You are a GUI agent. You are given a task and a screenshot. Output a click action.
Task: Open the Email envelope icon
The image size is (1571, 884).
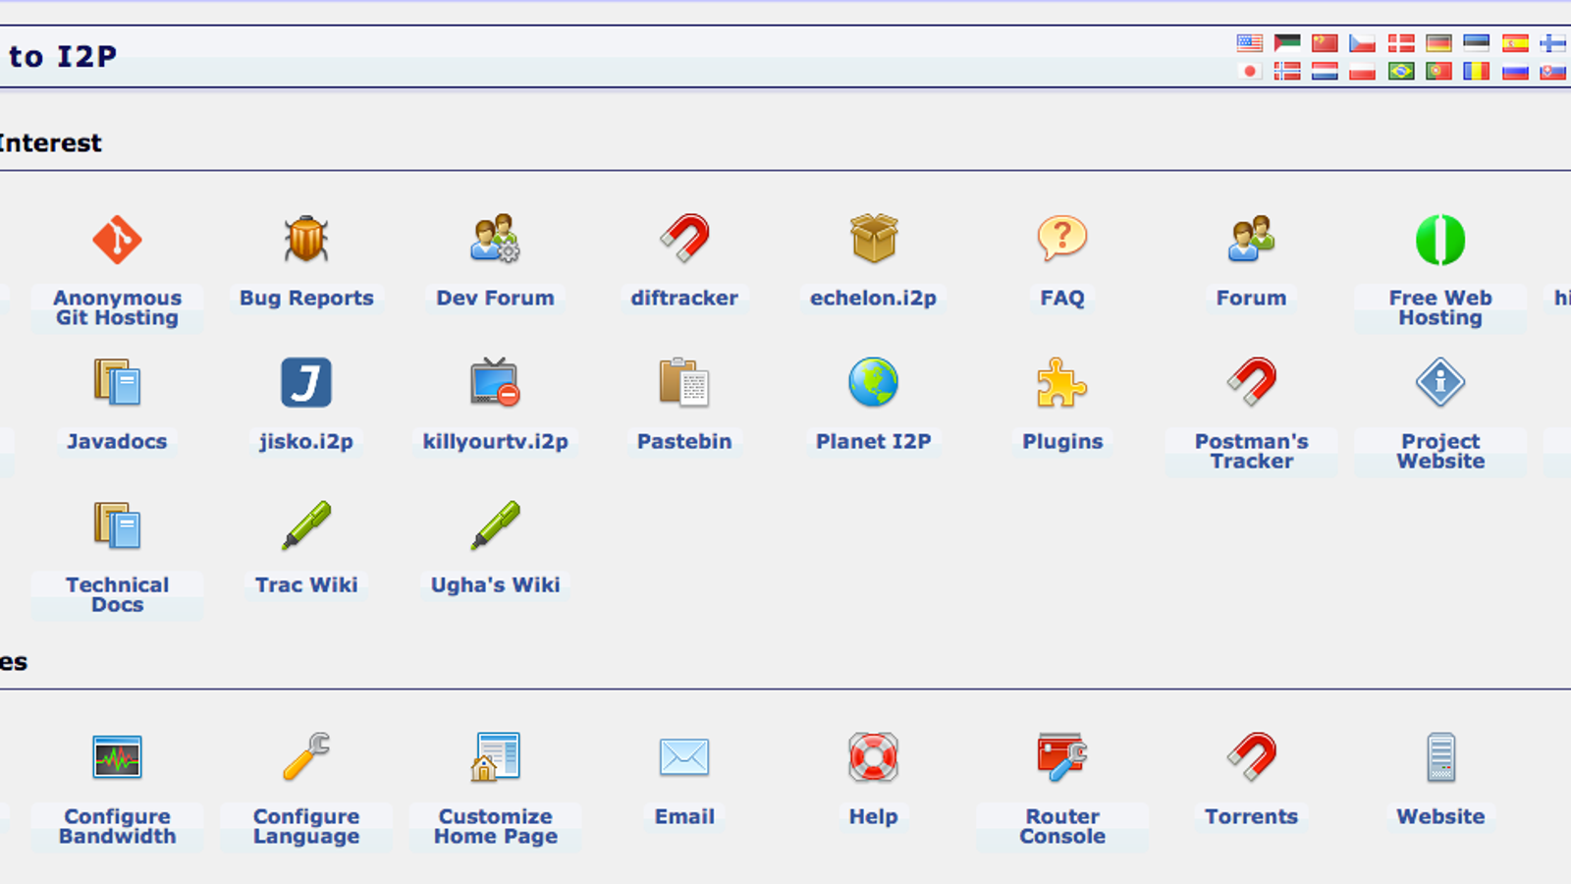[x=684, y=757]
